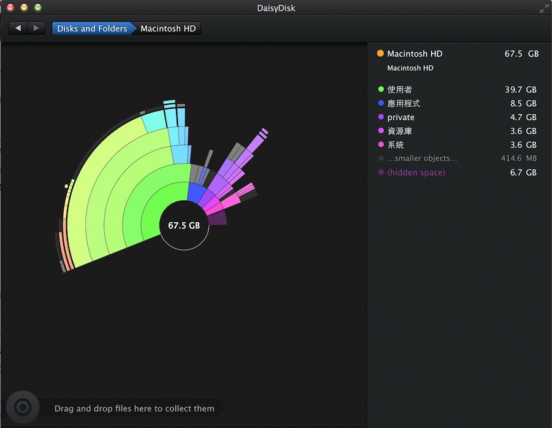
Task: Select the 系統 folder entry
Action: click(x=396, y=145)
